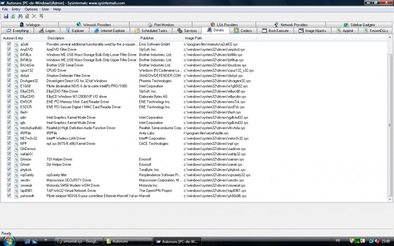Image resolution: width=394 pixels, height=246 pixels.
Task: Click the FR language bar indicator
Action: 338,241
